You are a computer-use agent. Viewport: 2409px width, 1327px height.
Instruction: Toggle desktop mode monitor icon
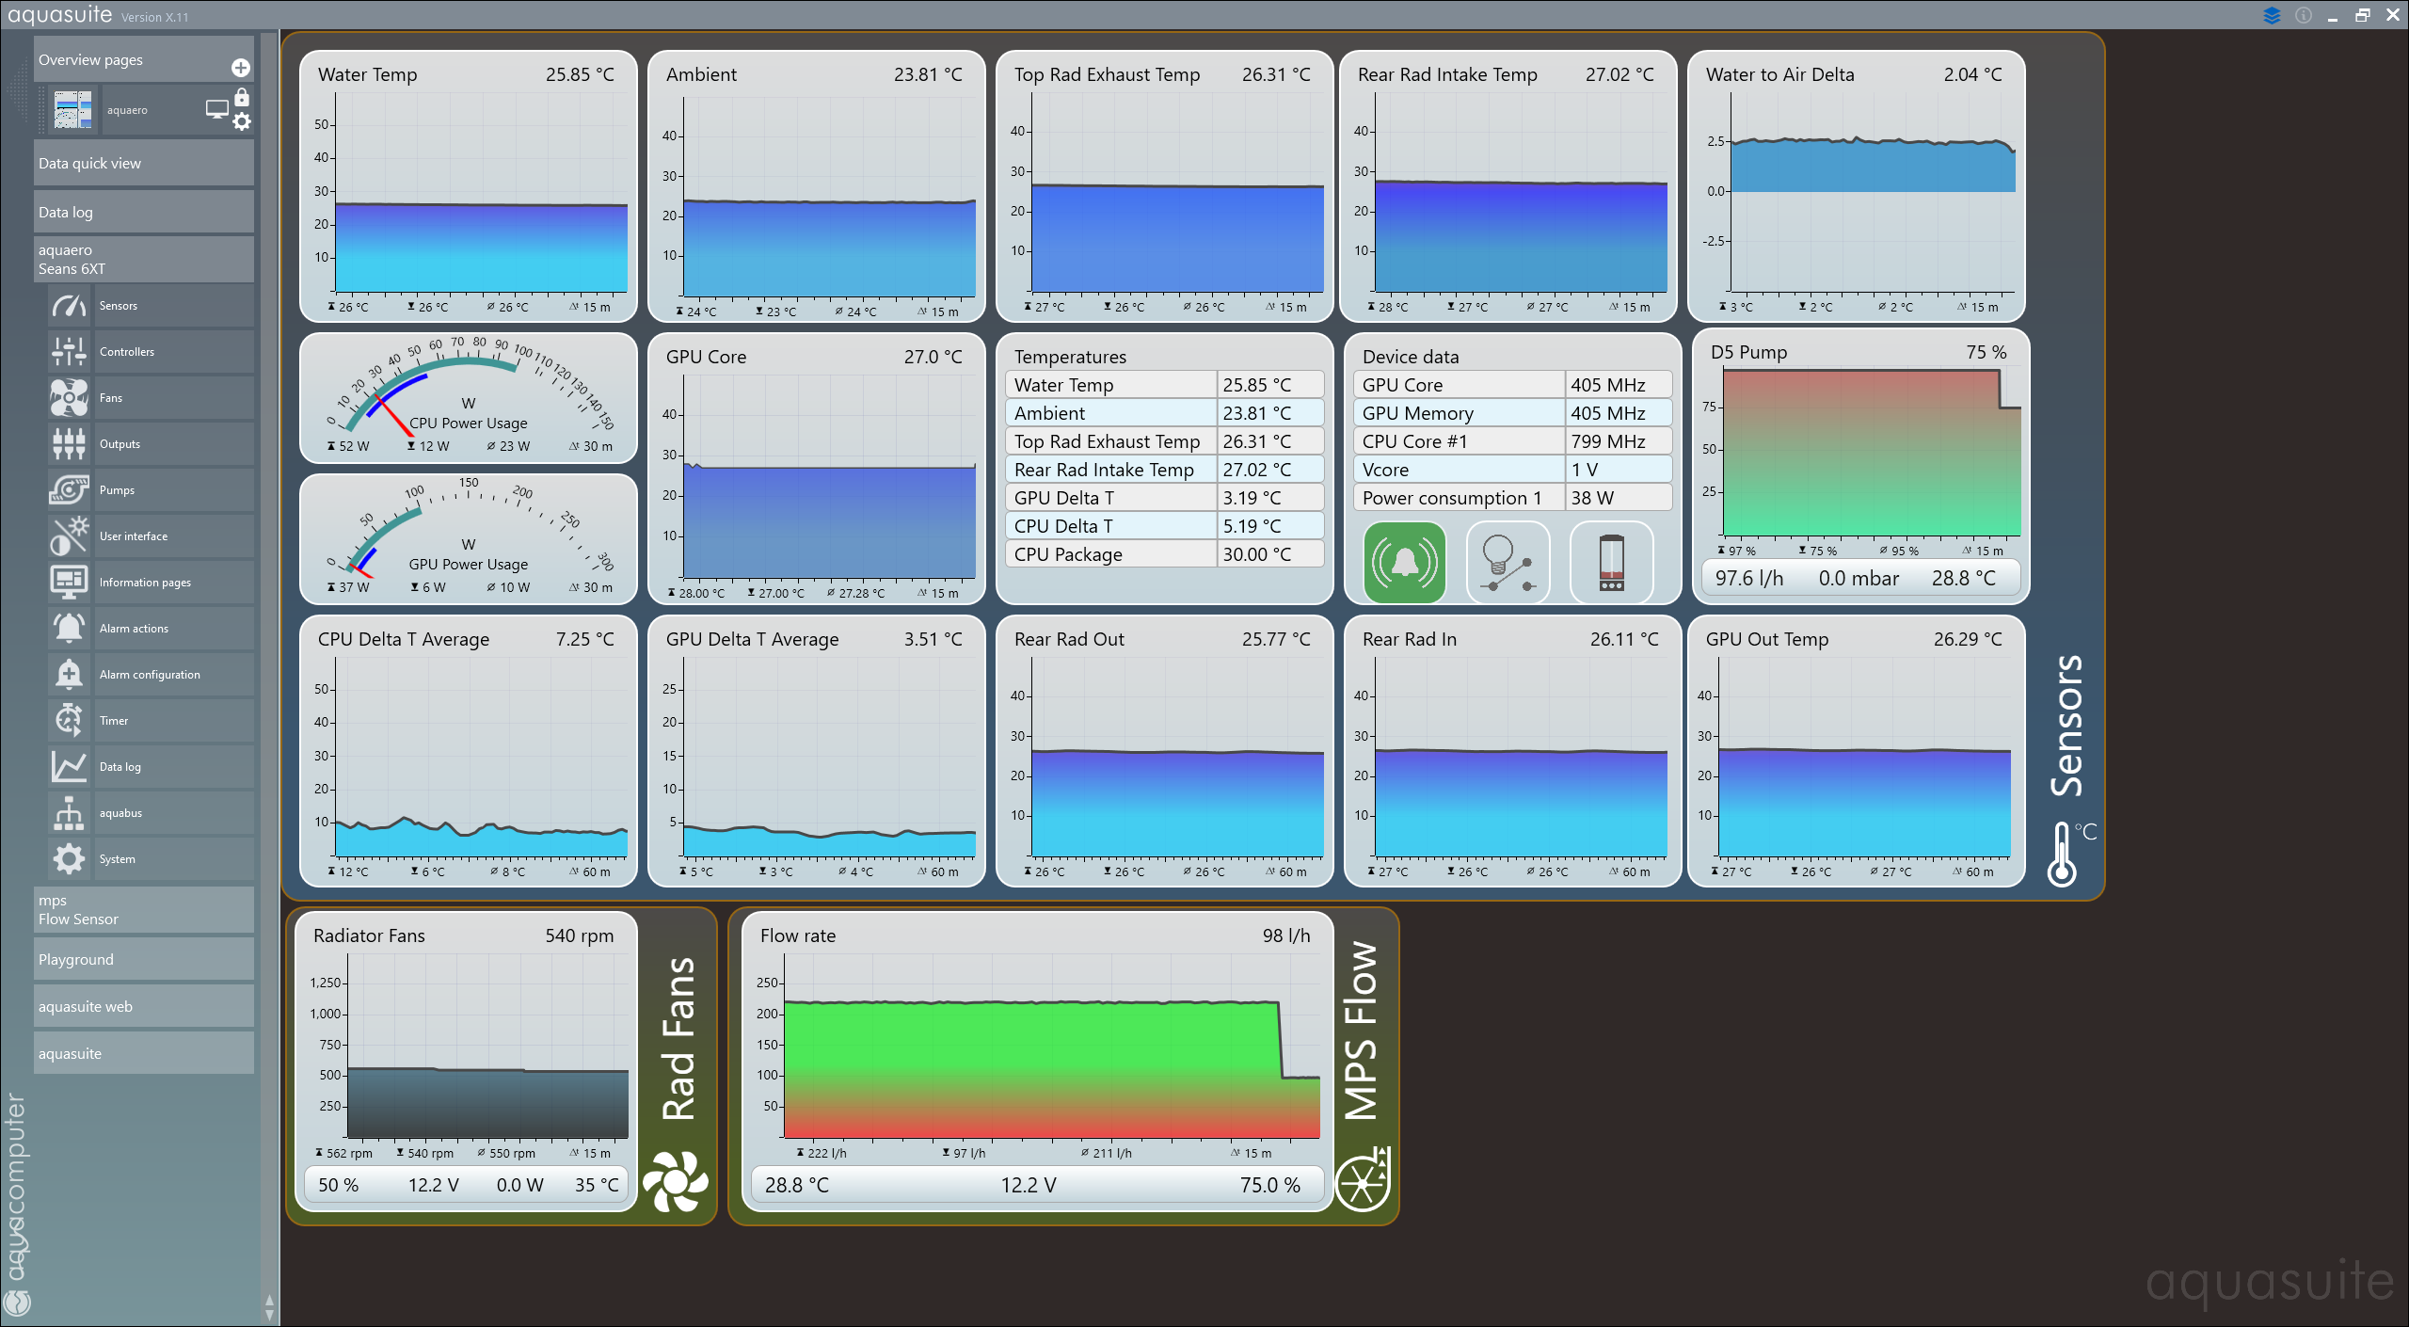[x=216, y=110]
